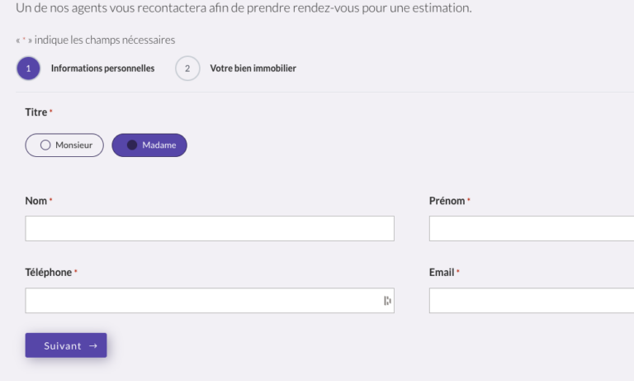Click the Titre field label
Viewport: 634px width, 381px height.
click(36, 112)
